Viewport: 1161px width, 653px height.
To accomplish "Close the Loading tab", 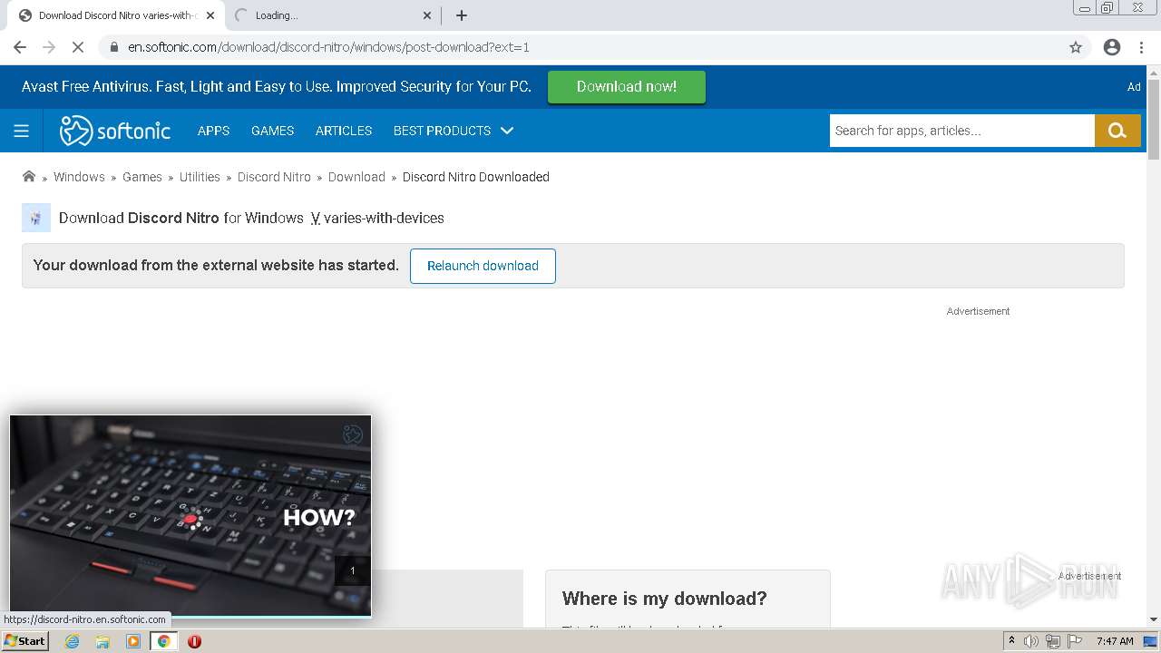I will click(427, 15).
